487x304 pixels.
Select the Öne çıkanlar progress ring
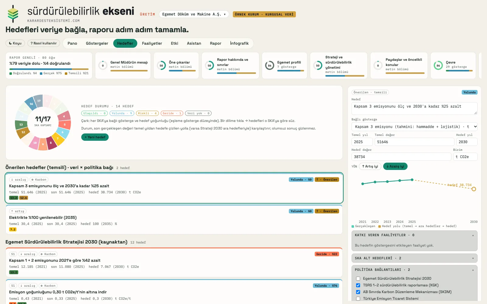pyautogui.click(x=161, y=65)
